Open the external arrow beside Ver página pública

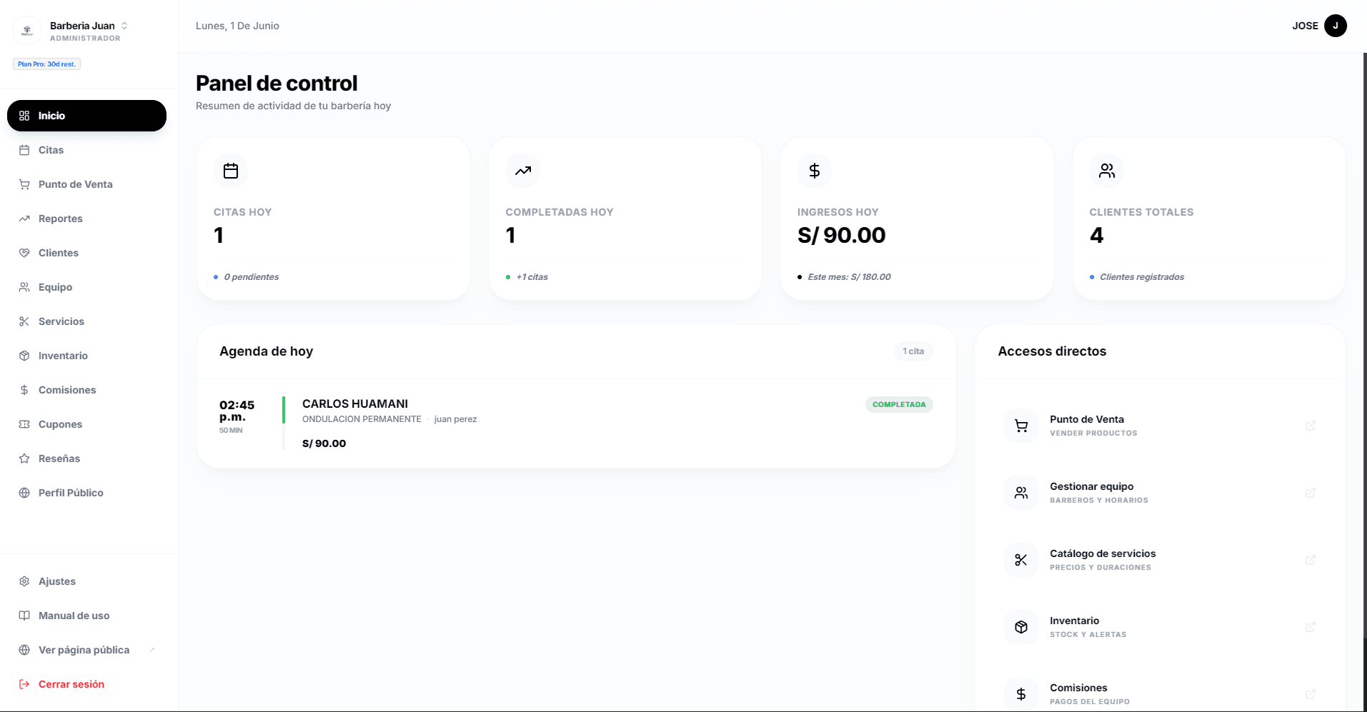[152, 650]
